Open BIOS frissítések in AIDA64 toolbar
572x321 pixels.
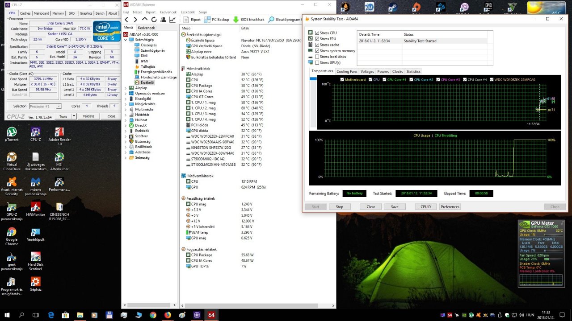(x=248, y=20)
